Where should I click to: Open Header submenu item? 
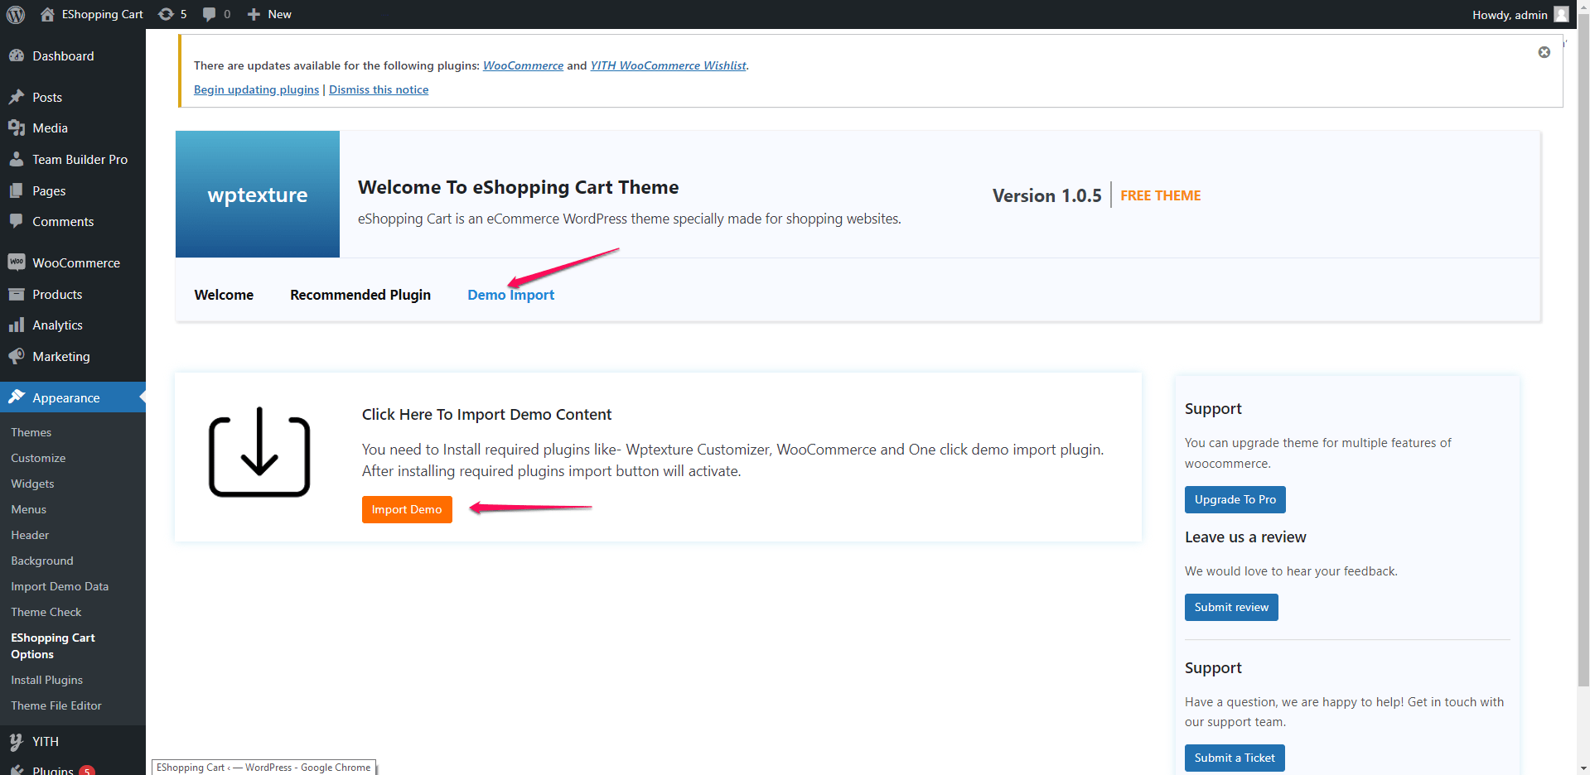(30, 535)
